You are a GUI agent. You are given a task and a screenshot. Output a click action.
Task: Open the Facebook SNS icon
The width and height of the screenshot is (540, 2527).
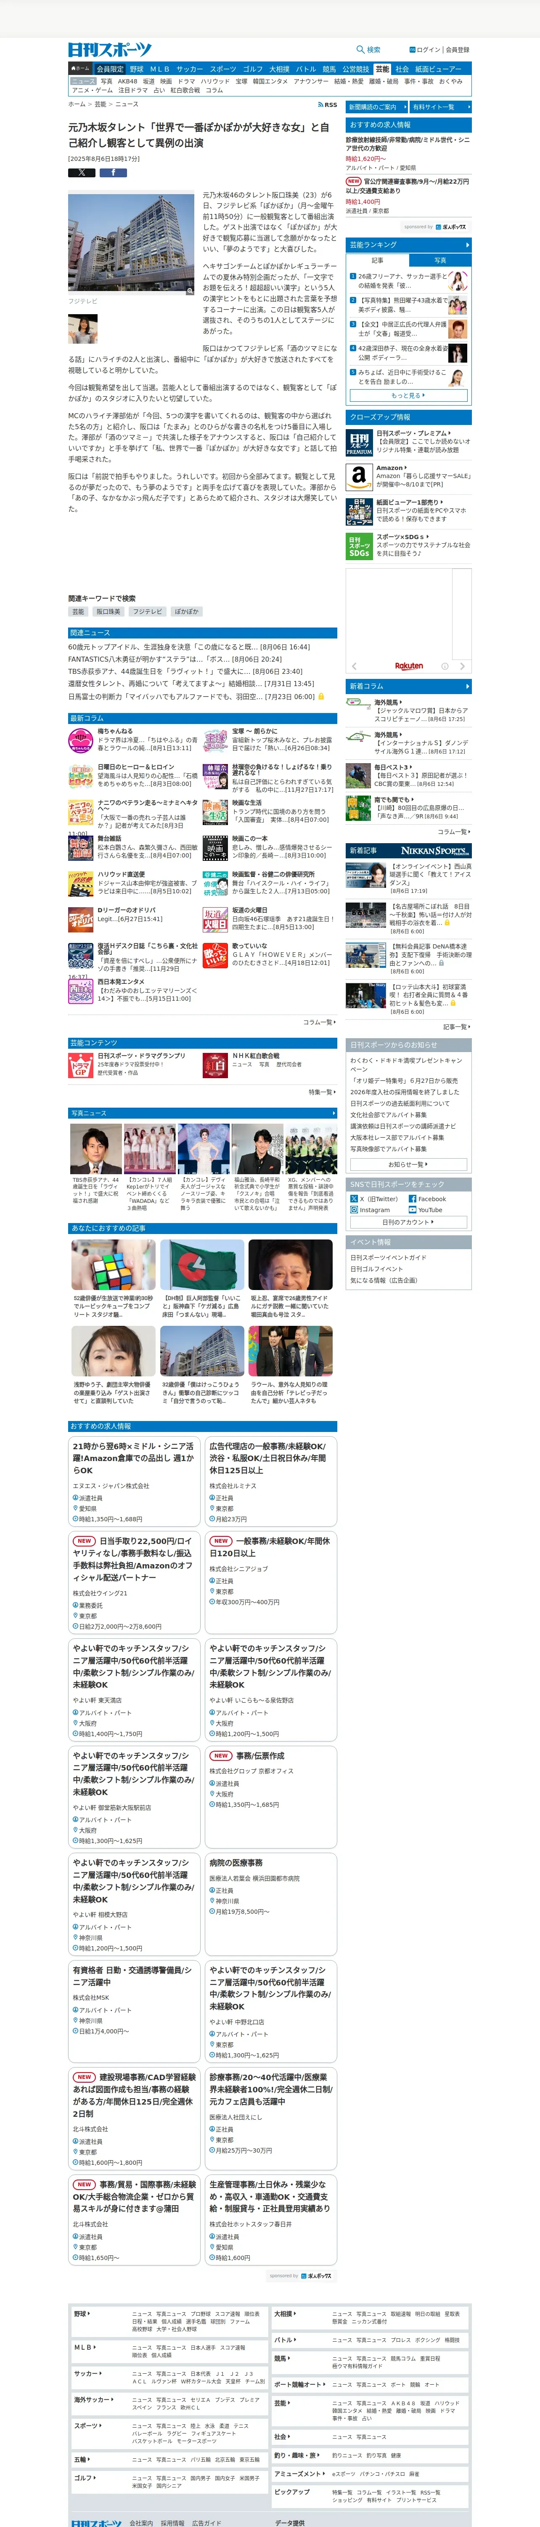[x=413, y=1199]
